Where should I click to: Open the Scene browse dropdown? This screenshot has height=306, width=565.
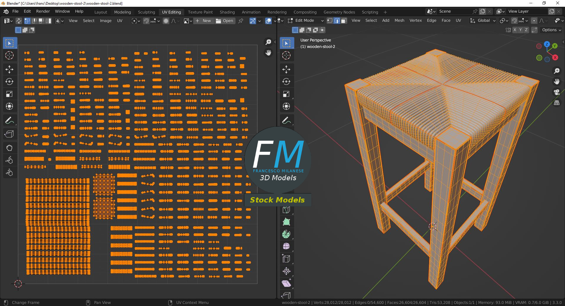431,11
